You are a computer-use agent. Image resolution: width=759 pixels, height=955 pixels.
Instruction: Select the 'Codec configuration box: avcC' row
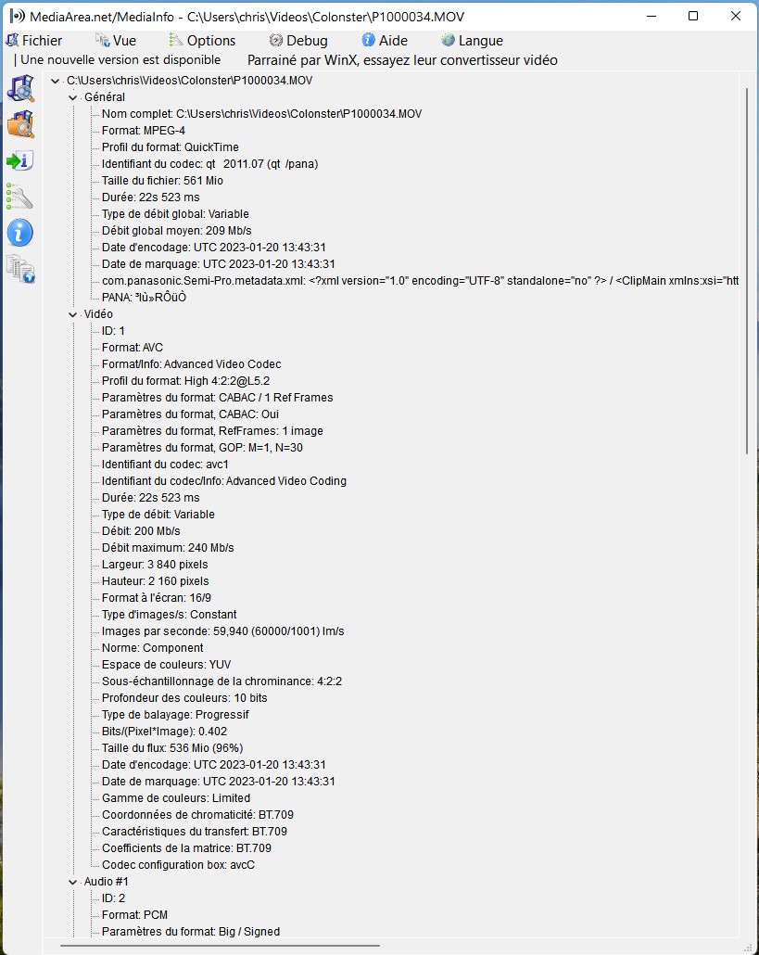178,865
